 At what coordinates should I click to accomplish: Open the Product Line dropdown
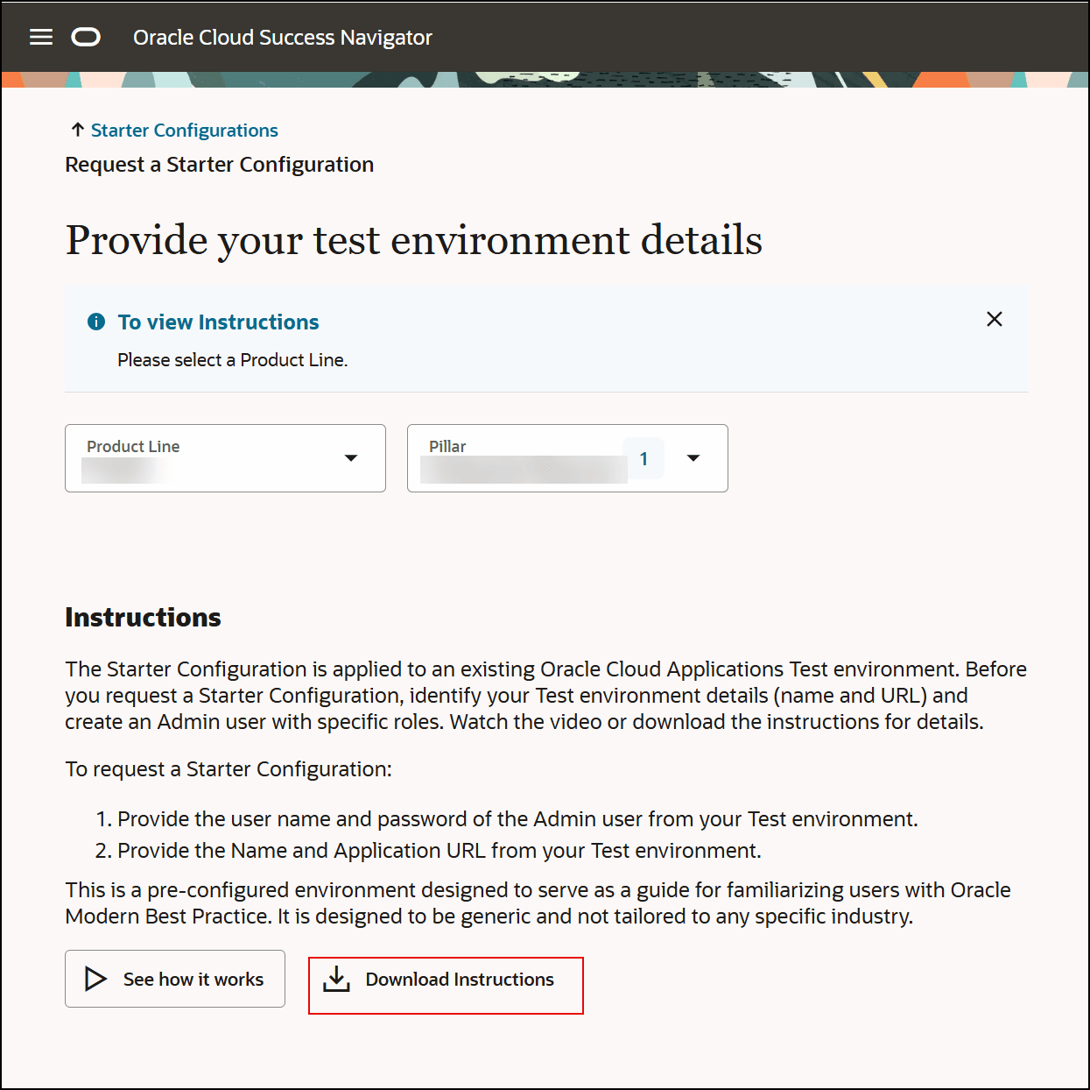click(x=225, y=458)
